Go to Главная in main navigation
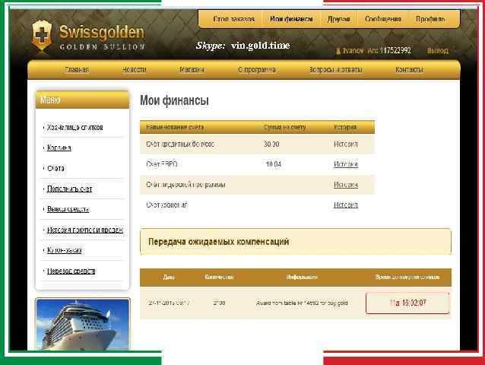Viewport: 485px width, 365px height. pyautogui.click(x=77, y=70)
